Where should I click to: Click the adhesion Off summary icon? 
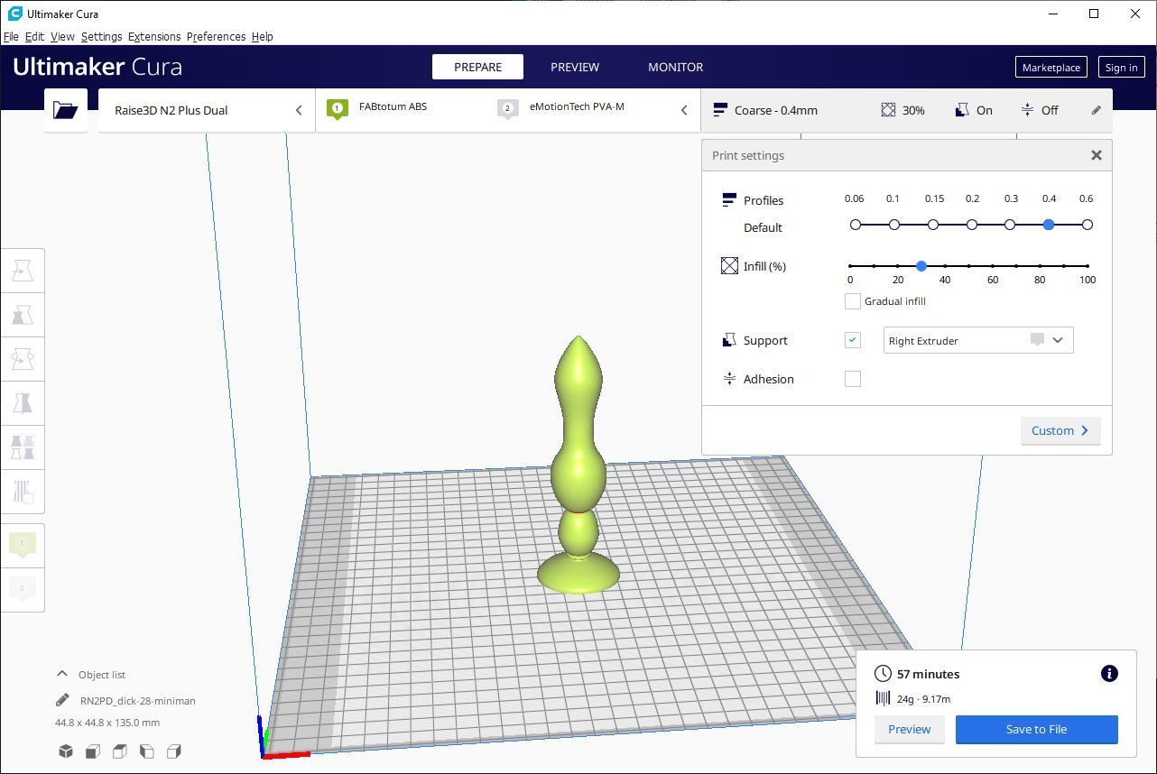(x=1027, y=110)
